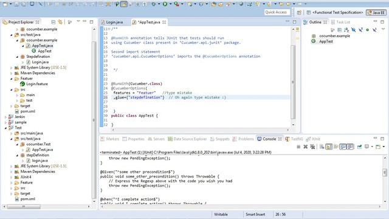Open the Run button dropdown arrow
This screenshot has height=219, width=389.
pyautogui.click(x=170, y=4)
